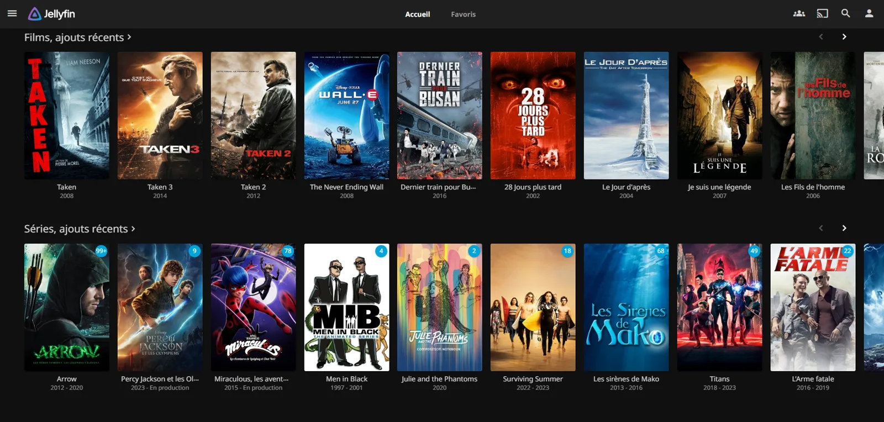Go to next page of recent series
The height and width of the screenshot is (422, 884).
pos(844,228)
